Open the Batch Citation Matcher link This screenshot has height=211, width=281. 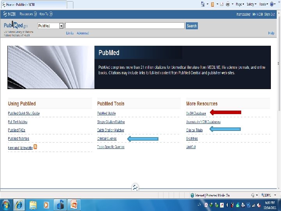point(110,130)
